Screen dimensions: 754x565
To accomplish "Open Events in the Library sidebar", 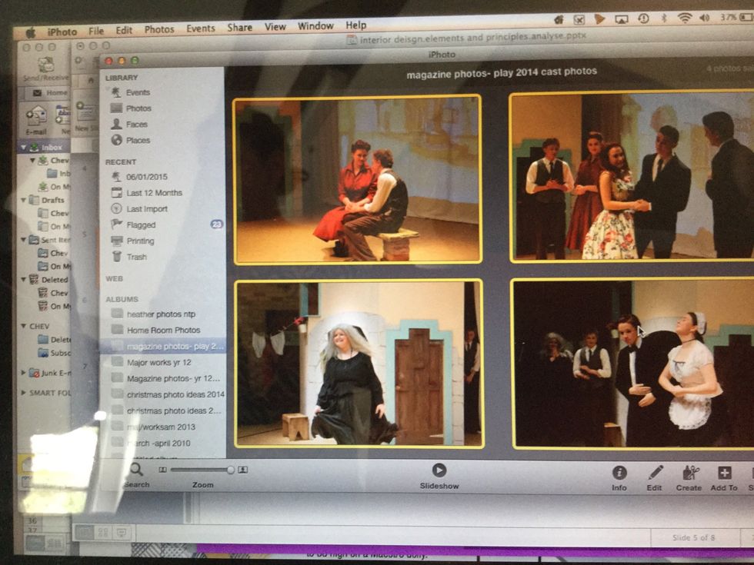I will (137, 92).
